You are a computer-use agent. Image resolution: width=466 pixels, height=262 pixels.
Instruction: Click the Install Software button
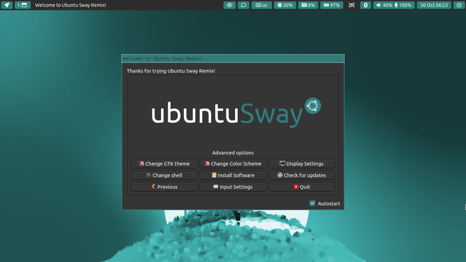[233, 175]
